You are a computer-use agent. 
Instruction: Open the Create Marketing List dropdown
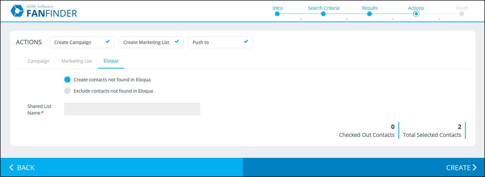click(151, 42)
